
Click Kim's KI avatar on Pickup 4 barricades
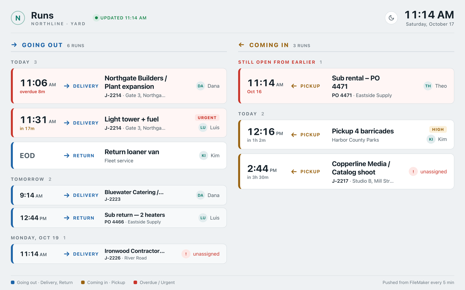click(431, 139)
